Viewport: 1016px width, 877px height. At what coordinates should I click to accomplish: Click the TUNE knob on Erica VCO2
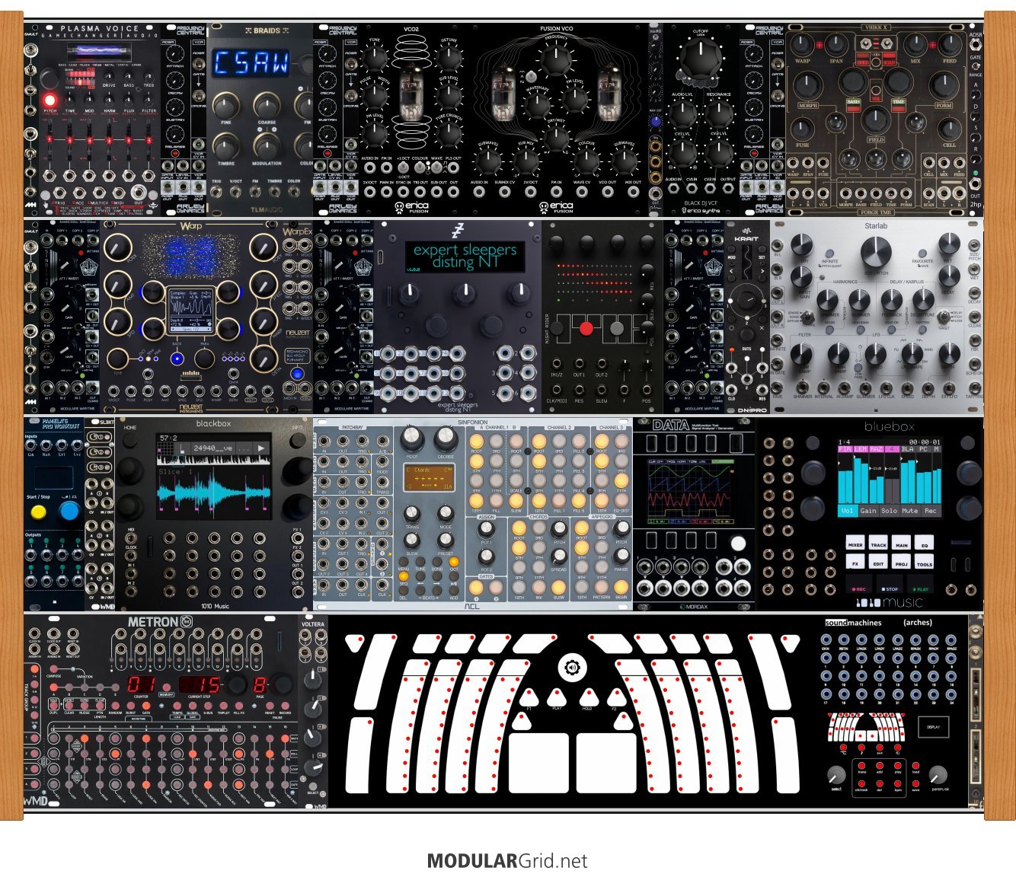point(374,57)
